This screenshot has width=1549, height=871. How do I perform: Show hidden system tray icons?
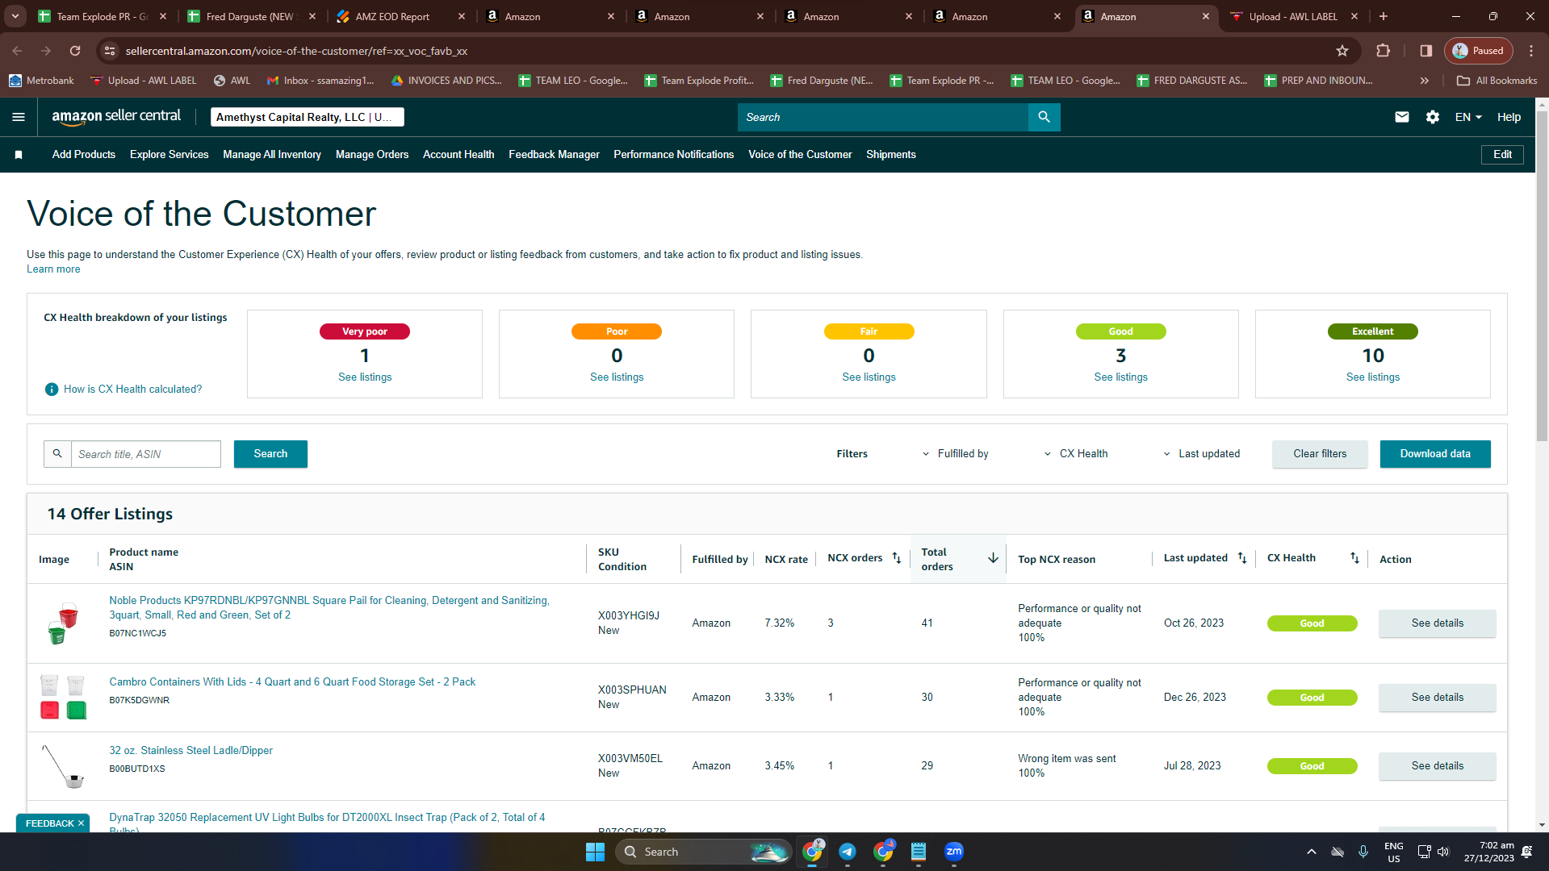tap(1312, 852)
